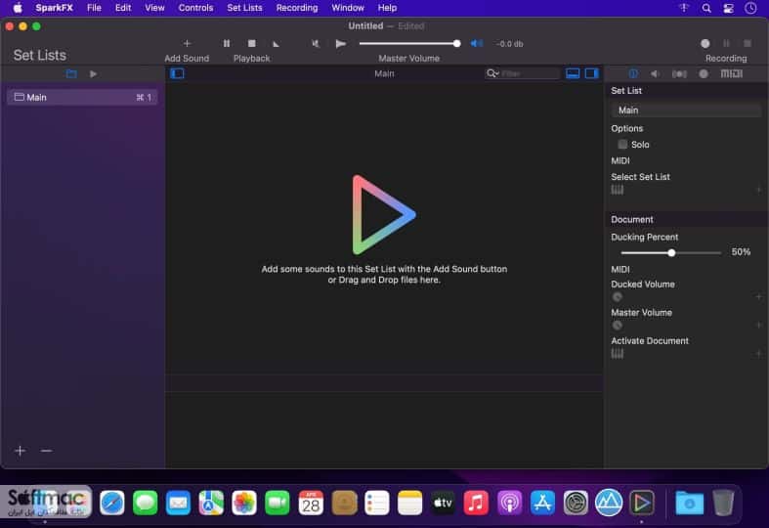Open the audio speaker inspector tab
Viewport: 769px width, 528px height.
[x=655, y=73]
